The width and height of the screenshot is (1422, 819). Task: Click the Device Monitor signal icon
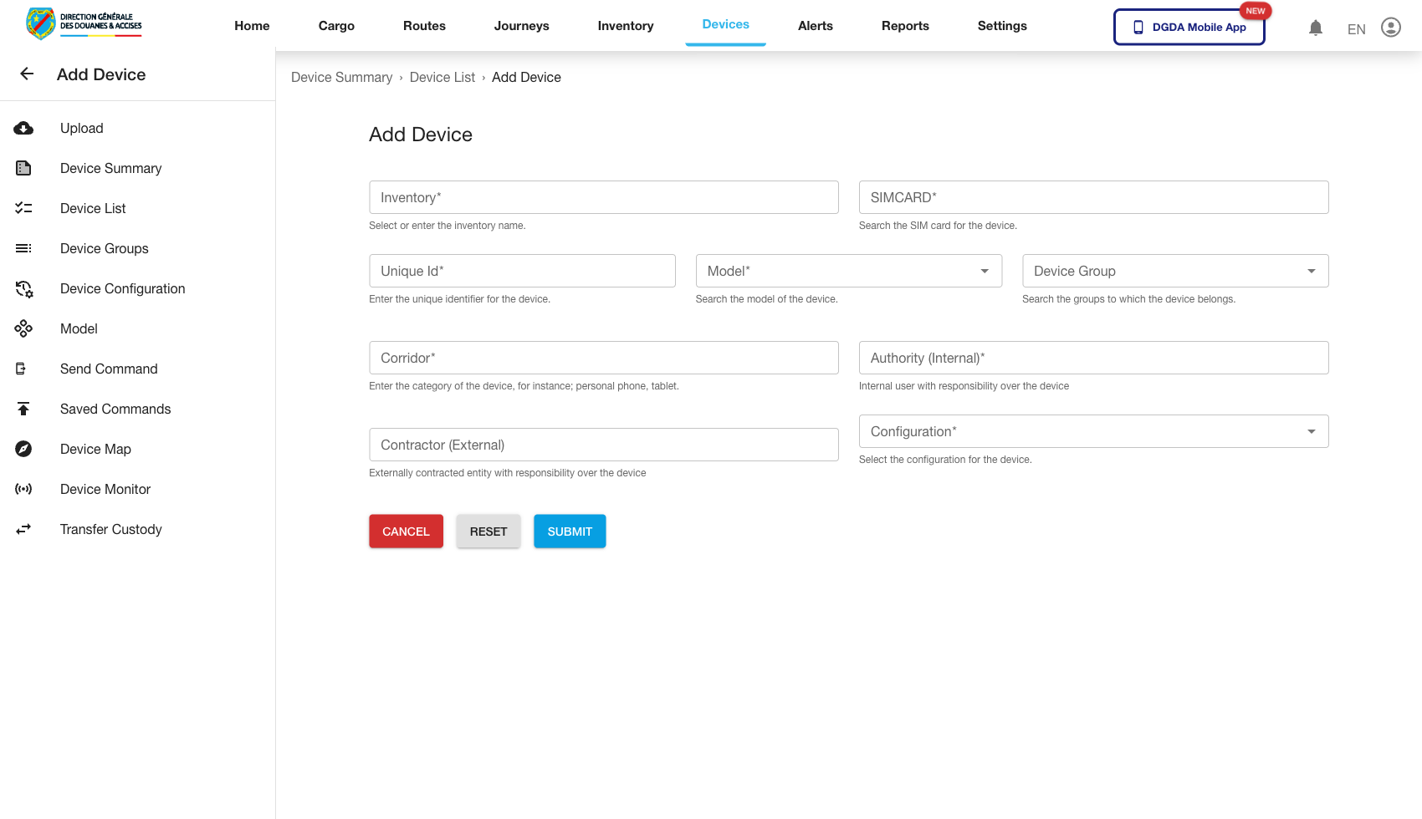click(23, 489)
